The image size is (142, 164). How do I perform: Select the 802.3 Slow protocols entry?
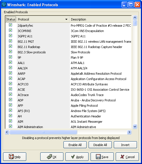pyautogui.click(x=32, y=52)
